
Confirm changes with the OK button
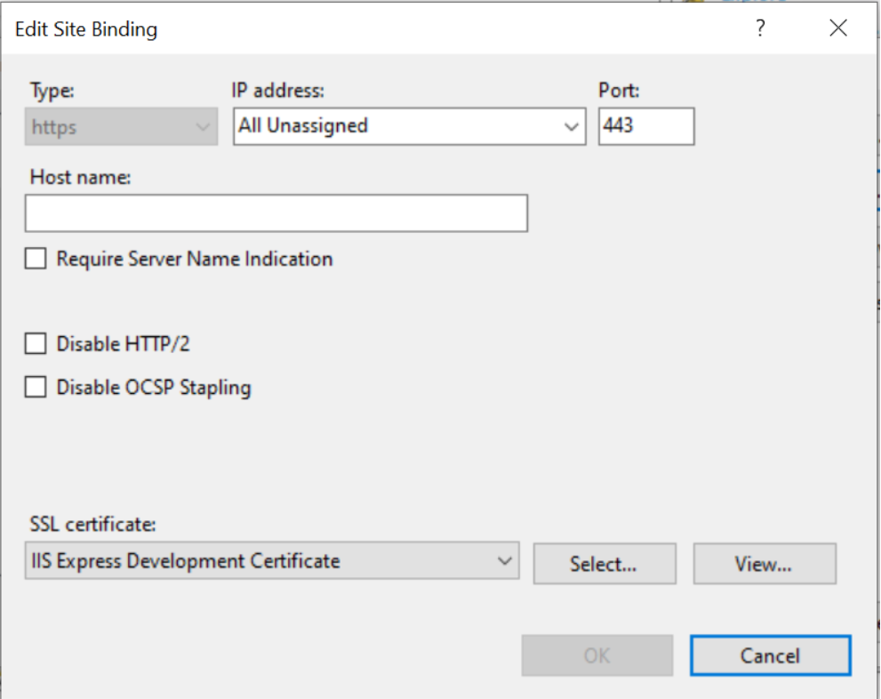pyautogui.click(x=597, y=655)
